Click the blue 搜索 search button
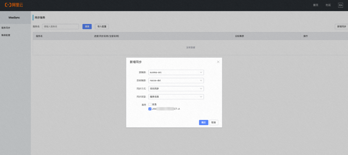Viewport: 348px width, 155px height. click(87, 26)
